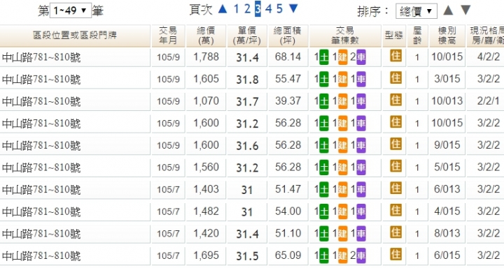Image resolution: width=504 pixels, height=268 pixels.
Task: Click purple parking icon in 1,695 row
Action: [361, 256]
